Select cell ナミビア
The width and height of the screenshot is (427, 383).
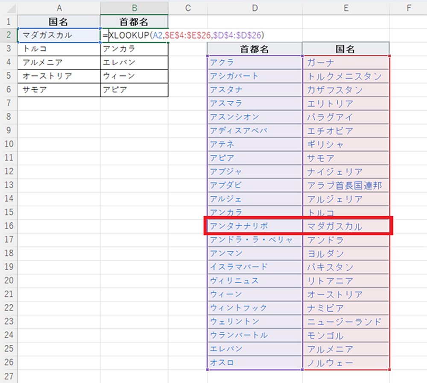[x=346, y=308]
